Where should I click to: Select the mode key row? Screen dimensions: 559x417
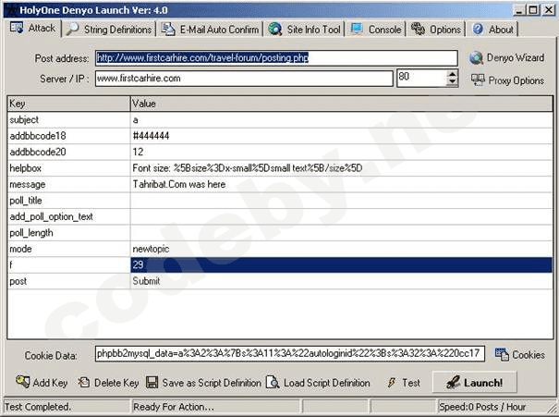(68, 249)
